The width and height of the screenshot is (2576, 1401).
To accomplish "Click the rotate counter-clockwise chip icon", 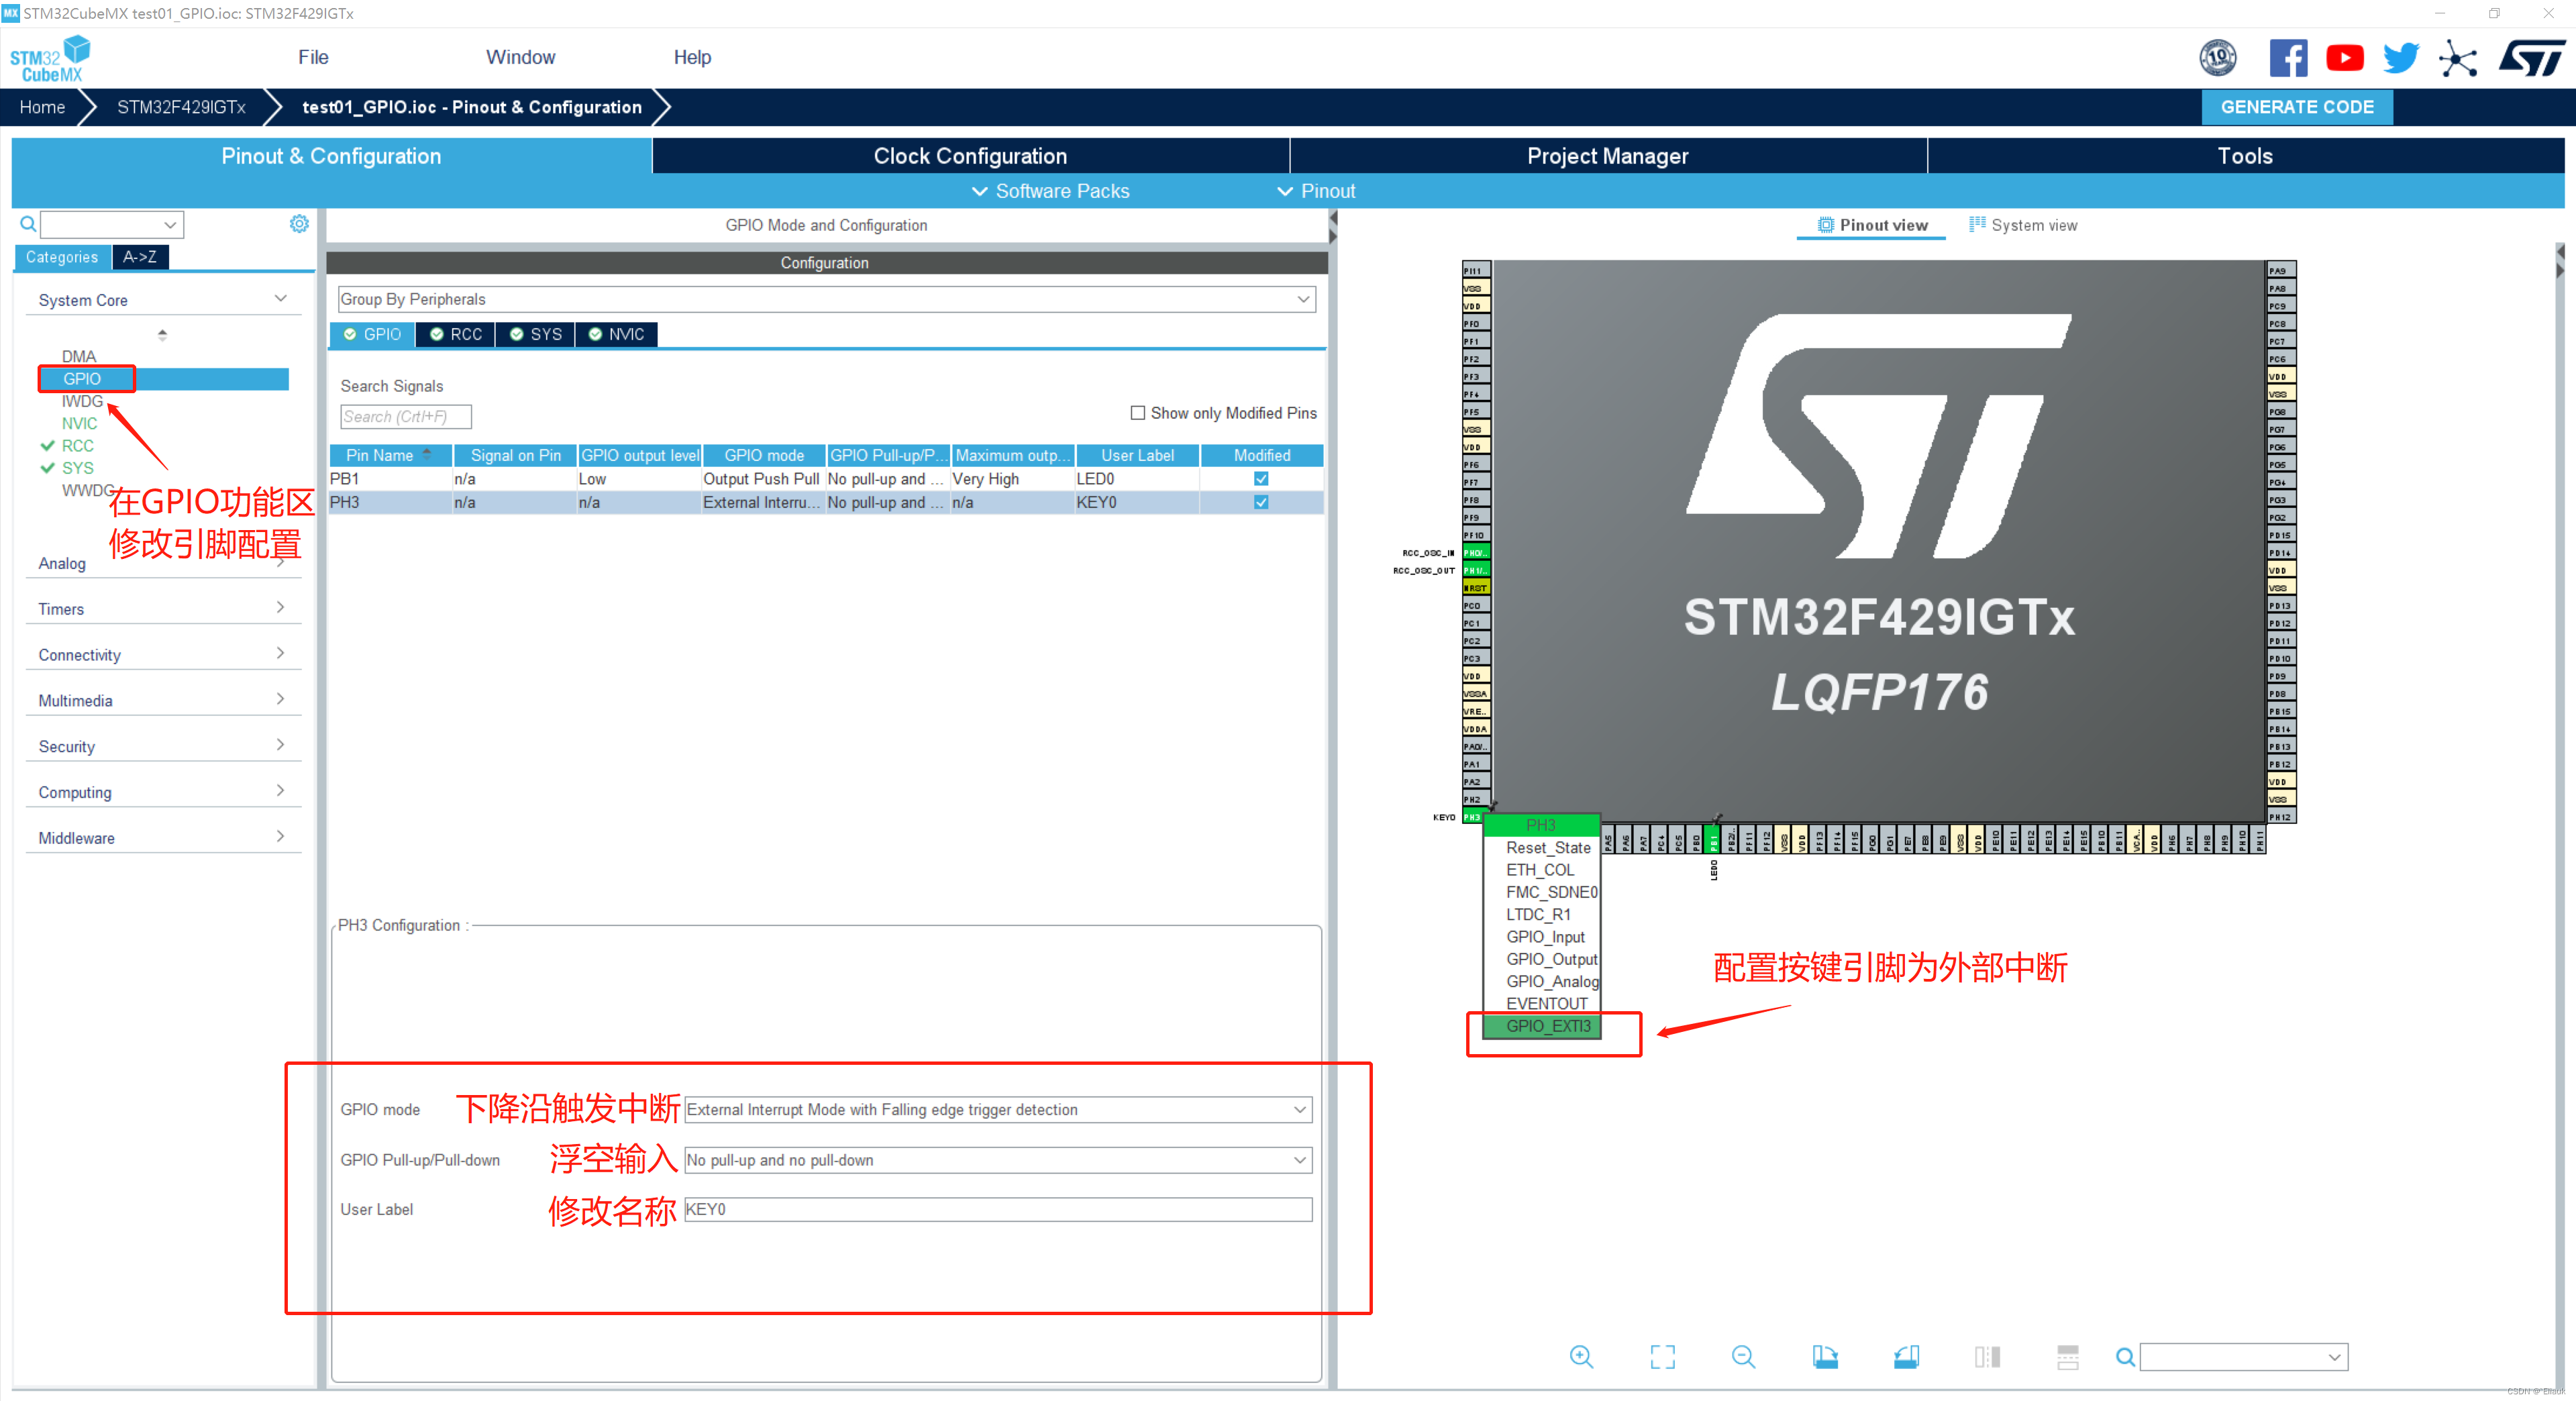I will click(1906, 1356).
